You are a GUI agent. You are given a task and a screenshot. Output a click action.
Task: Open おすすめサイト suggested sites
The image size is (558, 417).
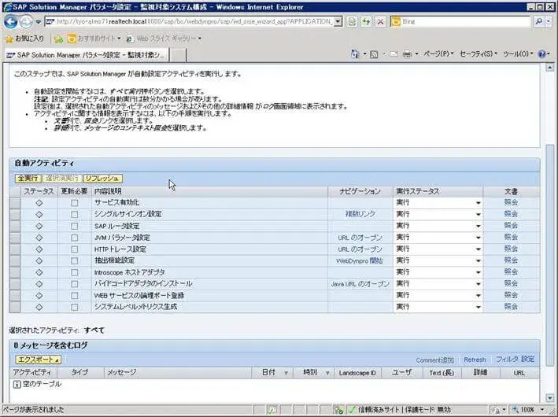tap(94, 39)
